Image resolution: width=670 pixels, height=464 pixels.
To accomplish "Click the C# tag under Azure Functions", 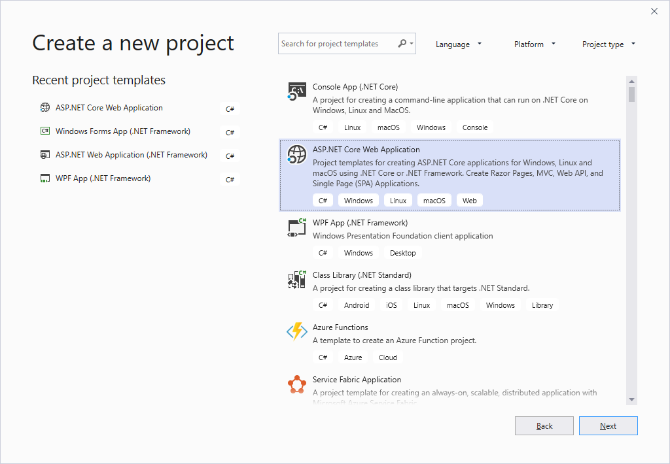I will pyautogui.click(x=323, y=357).
